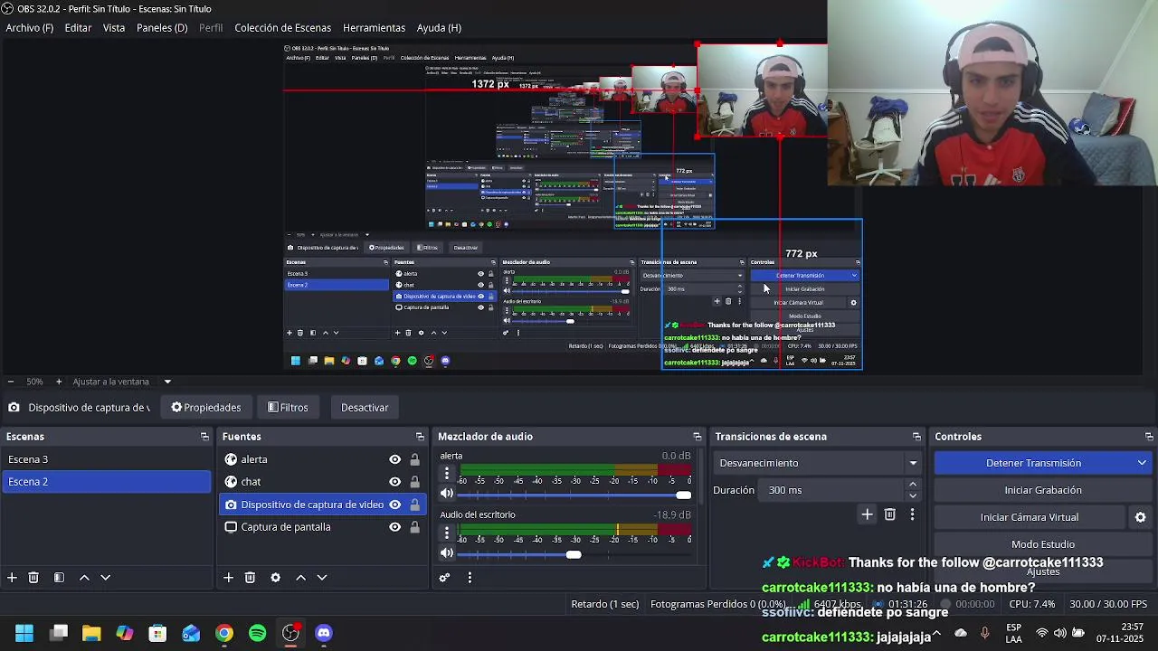Screen dimensions: 1158x651
Task: Click Iniciar Cámara Virtual button
Action: click(1030, 517)
